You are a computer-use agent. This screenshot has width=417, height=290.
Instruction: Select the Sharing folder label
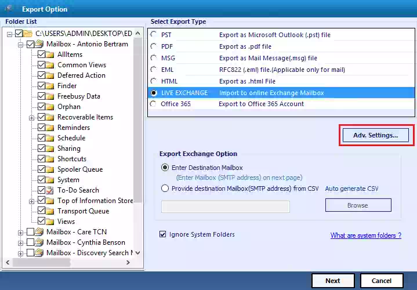click(x=69, y=148)
